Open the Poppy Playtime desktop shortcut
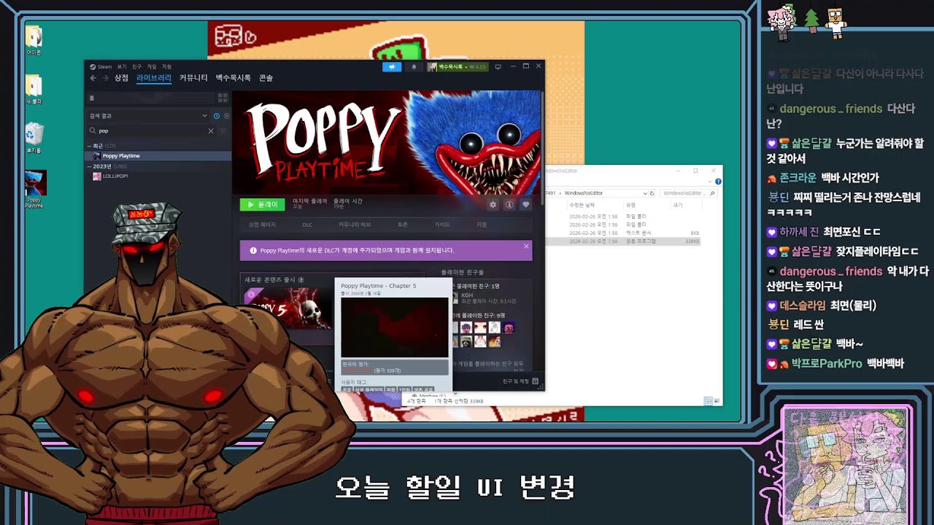This screenshot has width=934, height=525. 34,189
